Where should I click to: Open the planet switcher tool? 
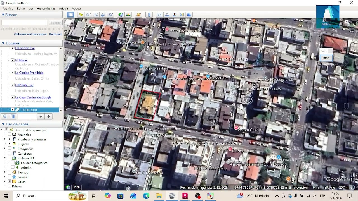click(138, 15)
